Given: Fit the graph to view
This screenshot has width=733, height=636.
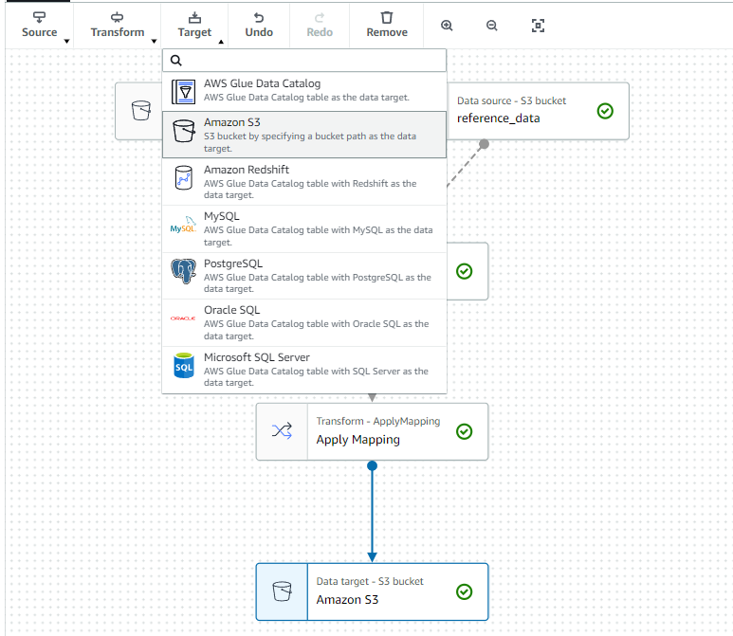Looking at the screenshot, I should (x=538, y=26).
